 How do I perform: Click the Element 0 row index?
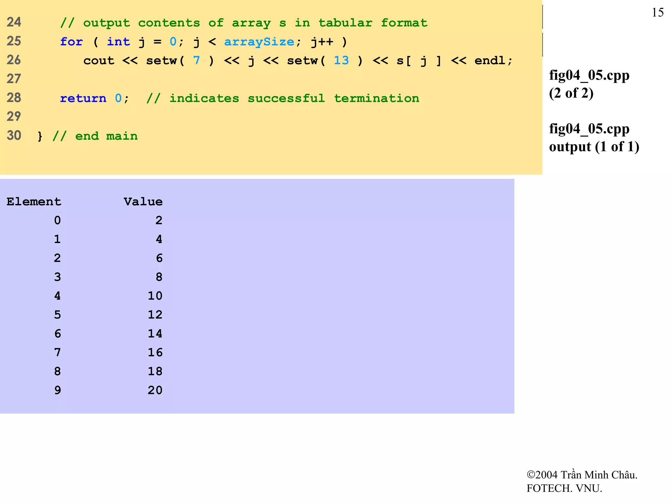click(x=57, y=220)
